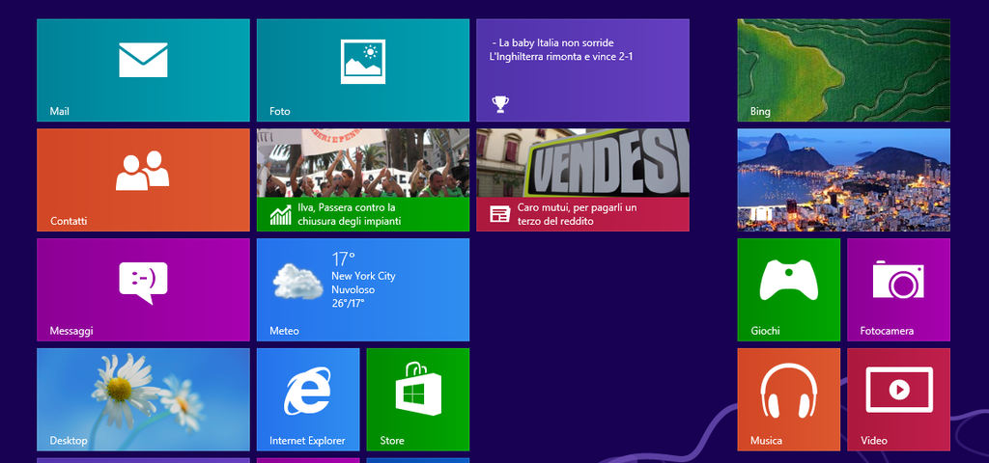This screenshot has width=989, height=463.
Task: Open the Messaggi smiley chat icon
Action: click(x=143, y=283)
